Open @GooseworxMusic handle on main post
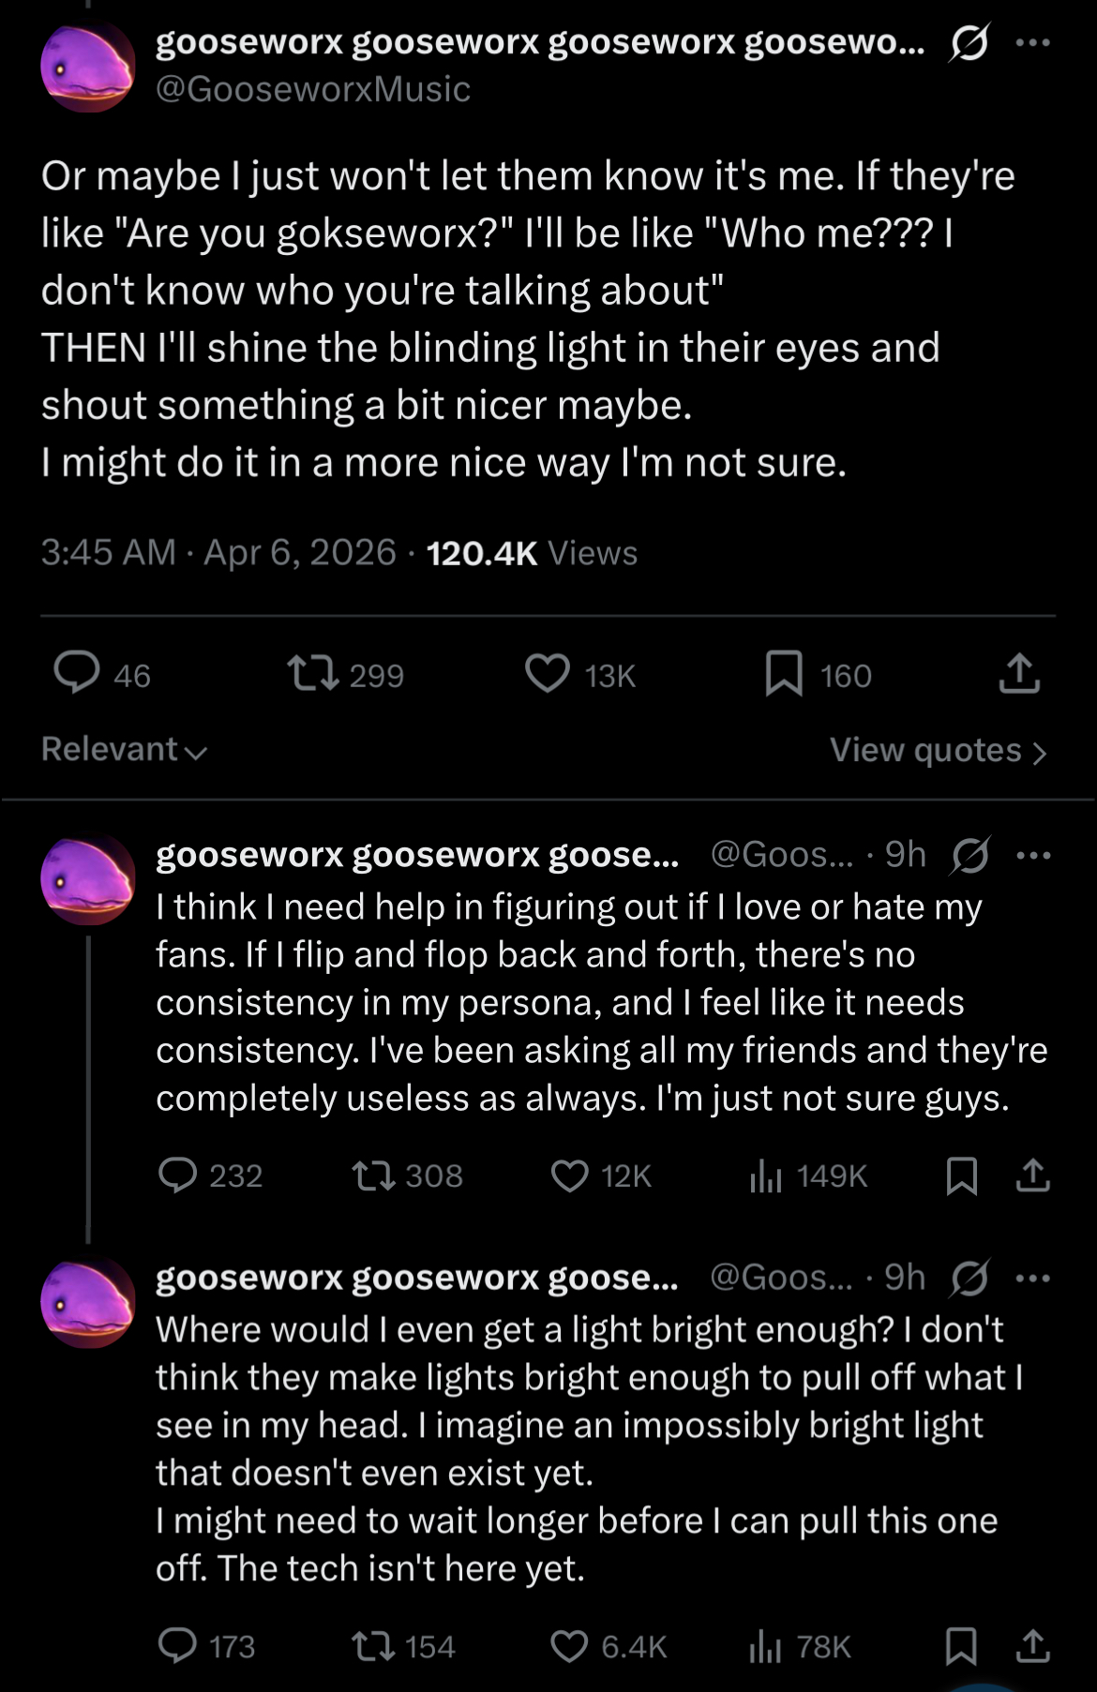 click(313, 89)
